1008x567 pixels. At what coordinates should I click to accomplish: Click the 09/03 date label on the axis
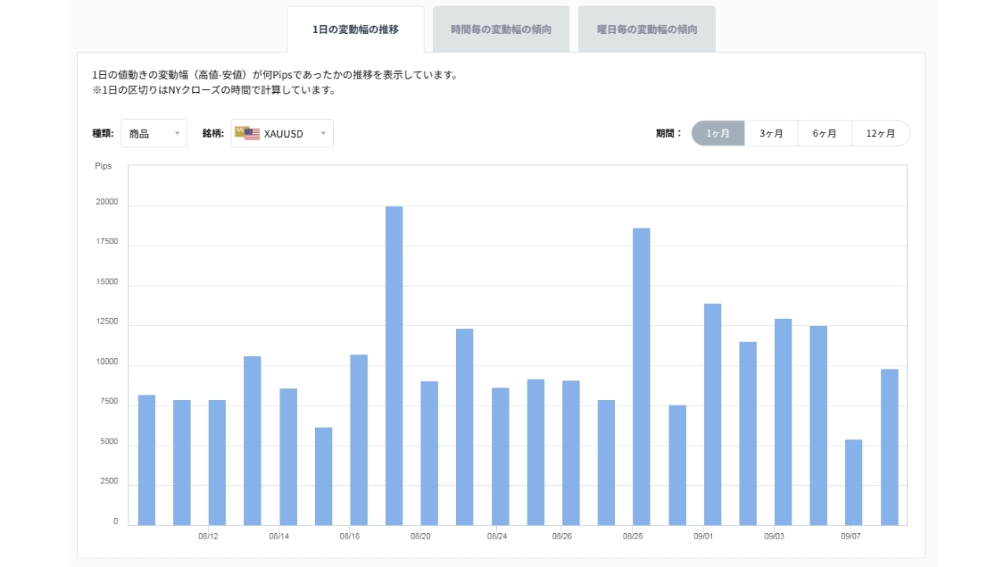[x=773, y=536]
